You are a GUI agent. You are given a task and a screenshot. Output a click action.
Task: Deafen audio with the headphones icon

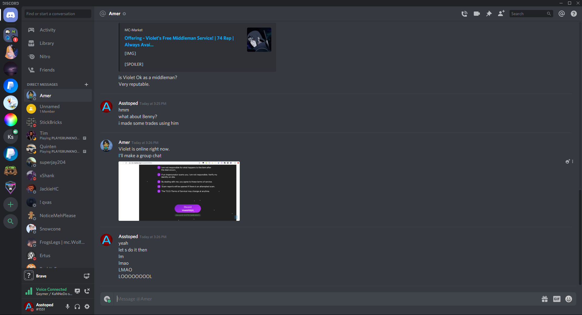77,307
